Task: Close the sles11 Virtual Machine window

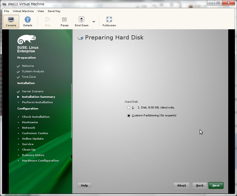Action: click(x=228, y=3)
